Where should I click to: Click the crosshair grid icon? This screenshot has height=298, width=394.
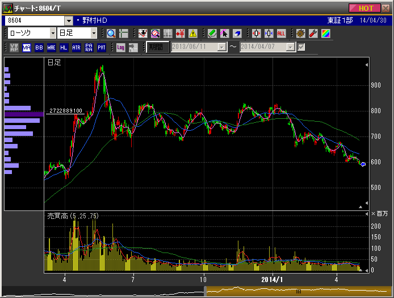(x=123, y=33)
